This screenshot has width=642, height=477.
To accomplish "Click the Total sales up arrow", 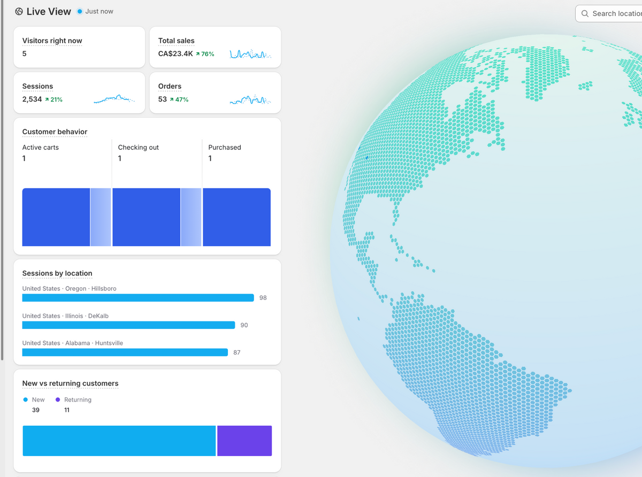I will coord(198,54).
